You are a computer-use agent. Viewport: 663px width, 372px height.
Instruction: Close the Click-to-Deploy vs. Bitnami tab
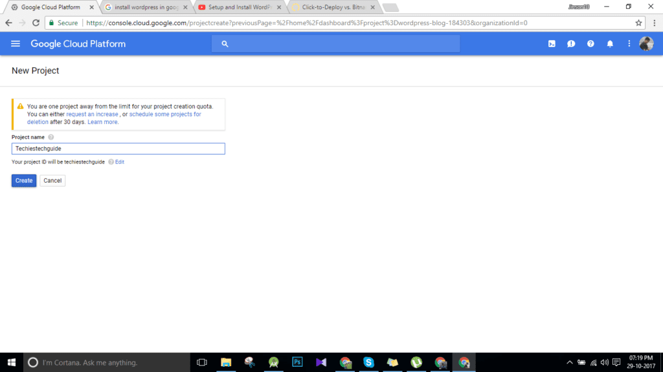click(x=372, y=7)
